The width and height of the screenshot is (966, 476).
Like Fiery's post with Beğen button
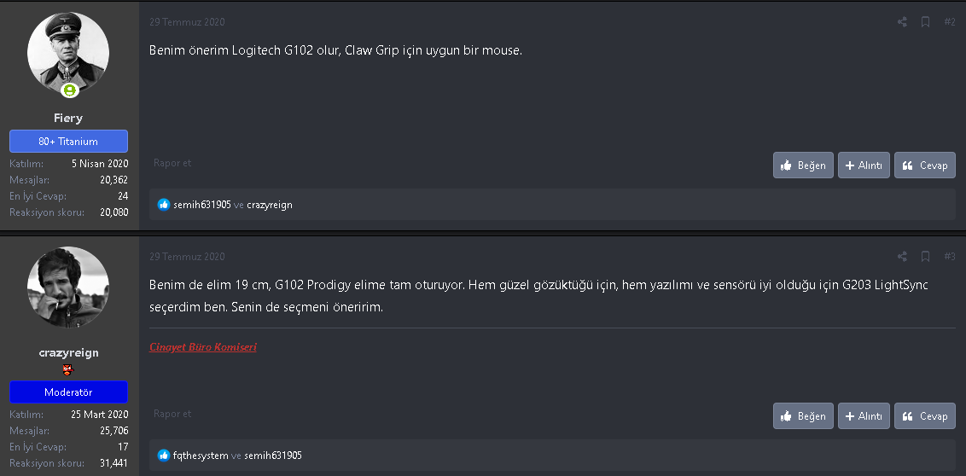[803, 165]
